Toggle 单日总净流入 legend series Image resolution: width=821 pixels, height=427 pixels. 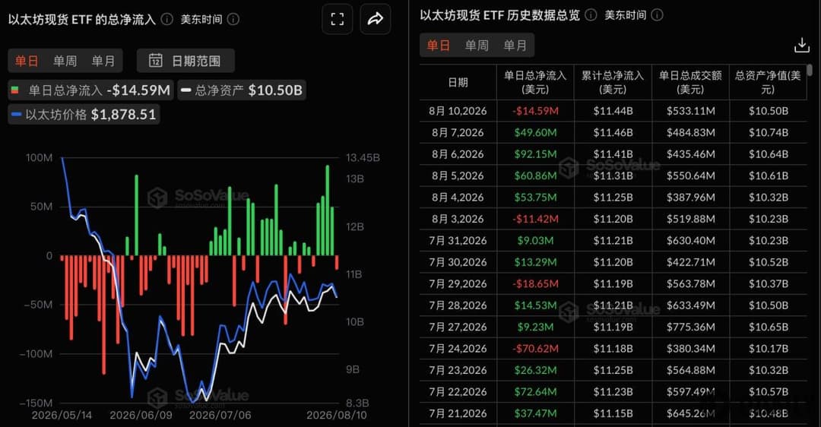coord(90,90)
